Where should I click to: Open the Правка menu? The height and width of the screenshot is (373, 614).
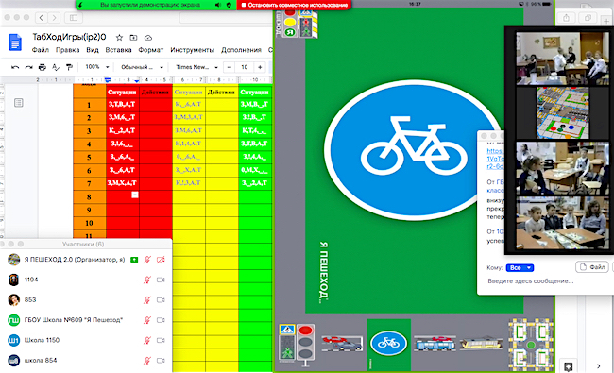pos(67,50)
